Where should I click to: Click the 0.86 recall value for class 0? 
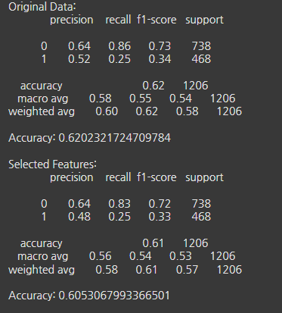click(119, 46)
